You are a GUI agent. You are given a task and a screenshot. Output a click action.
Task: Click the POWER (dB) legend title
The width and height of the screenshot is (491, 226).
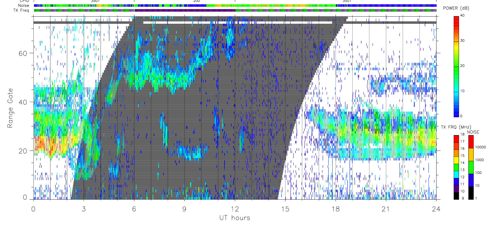click(x=456, y=8)
